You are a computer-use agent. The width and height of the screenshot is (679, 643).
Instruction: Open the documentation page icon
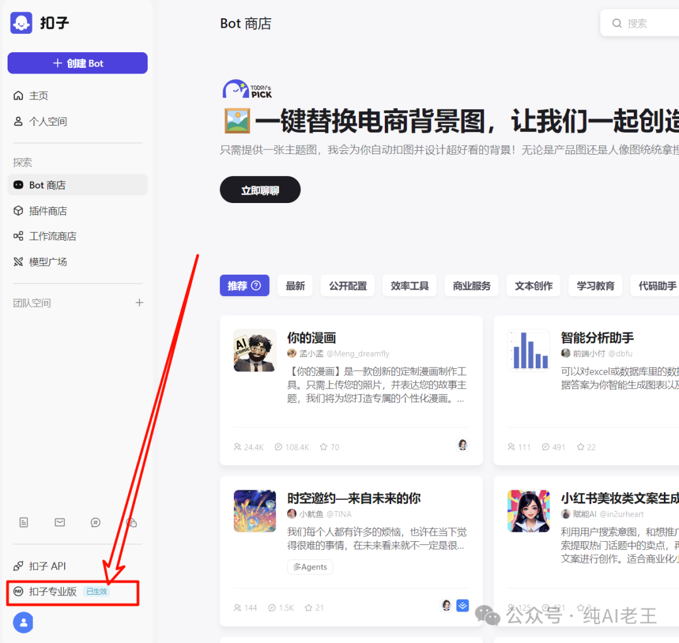24,522
